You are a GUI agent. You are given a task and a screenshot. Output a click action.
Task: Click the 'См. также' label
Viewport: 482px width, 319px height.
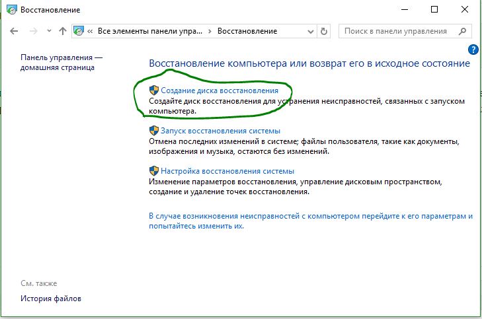(39, 283)
